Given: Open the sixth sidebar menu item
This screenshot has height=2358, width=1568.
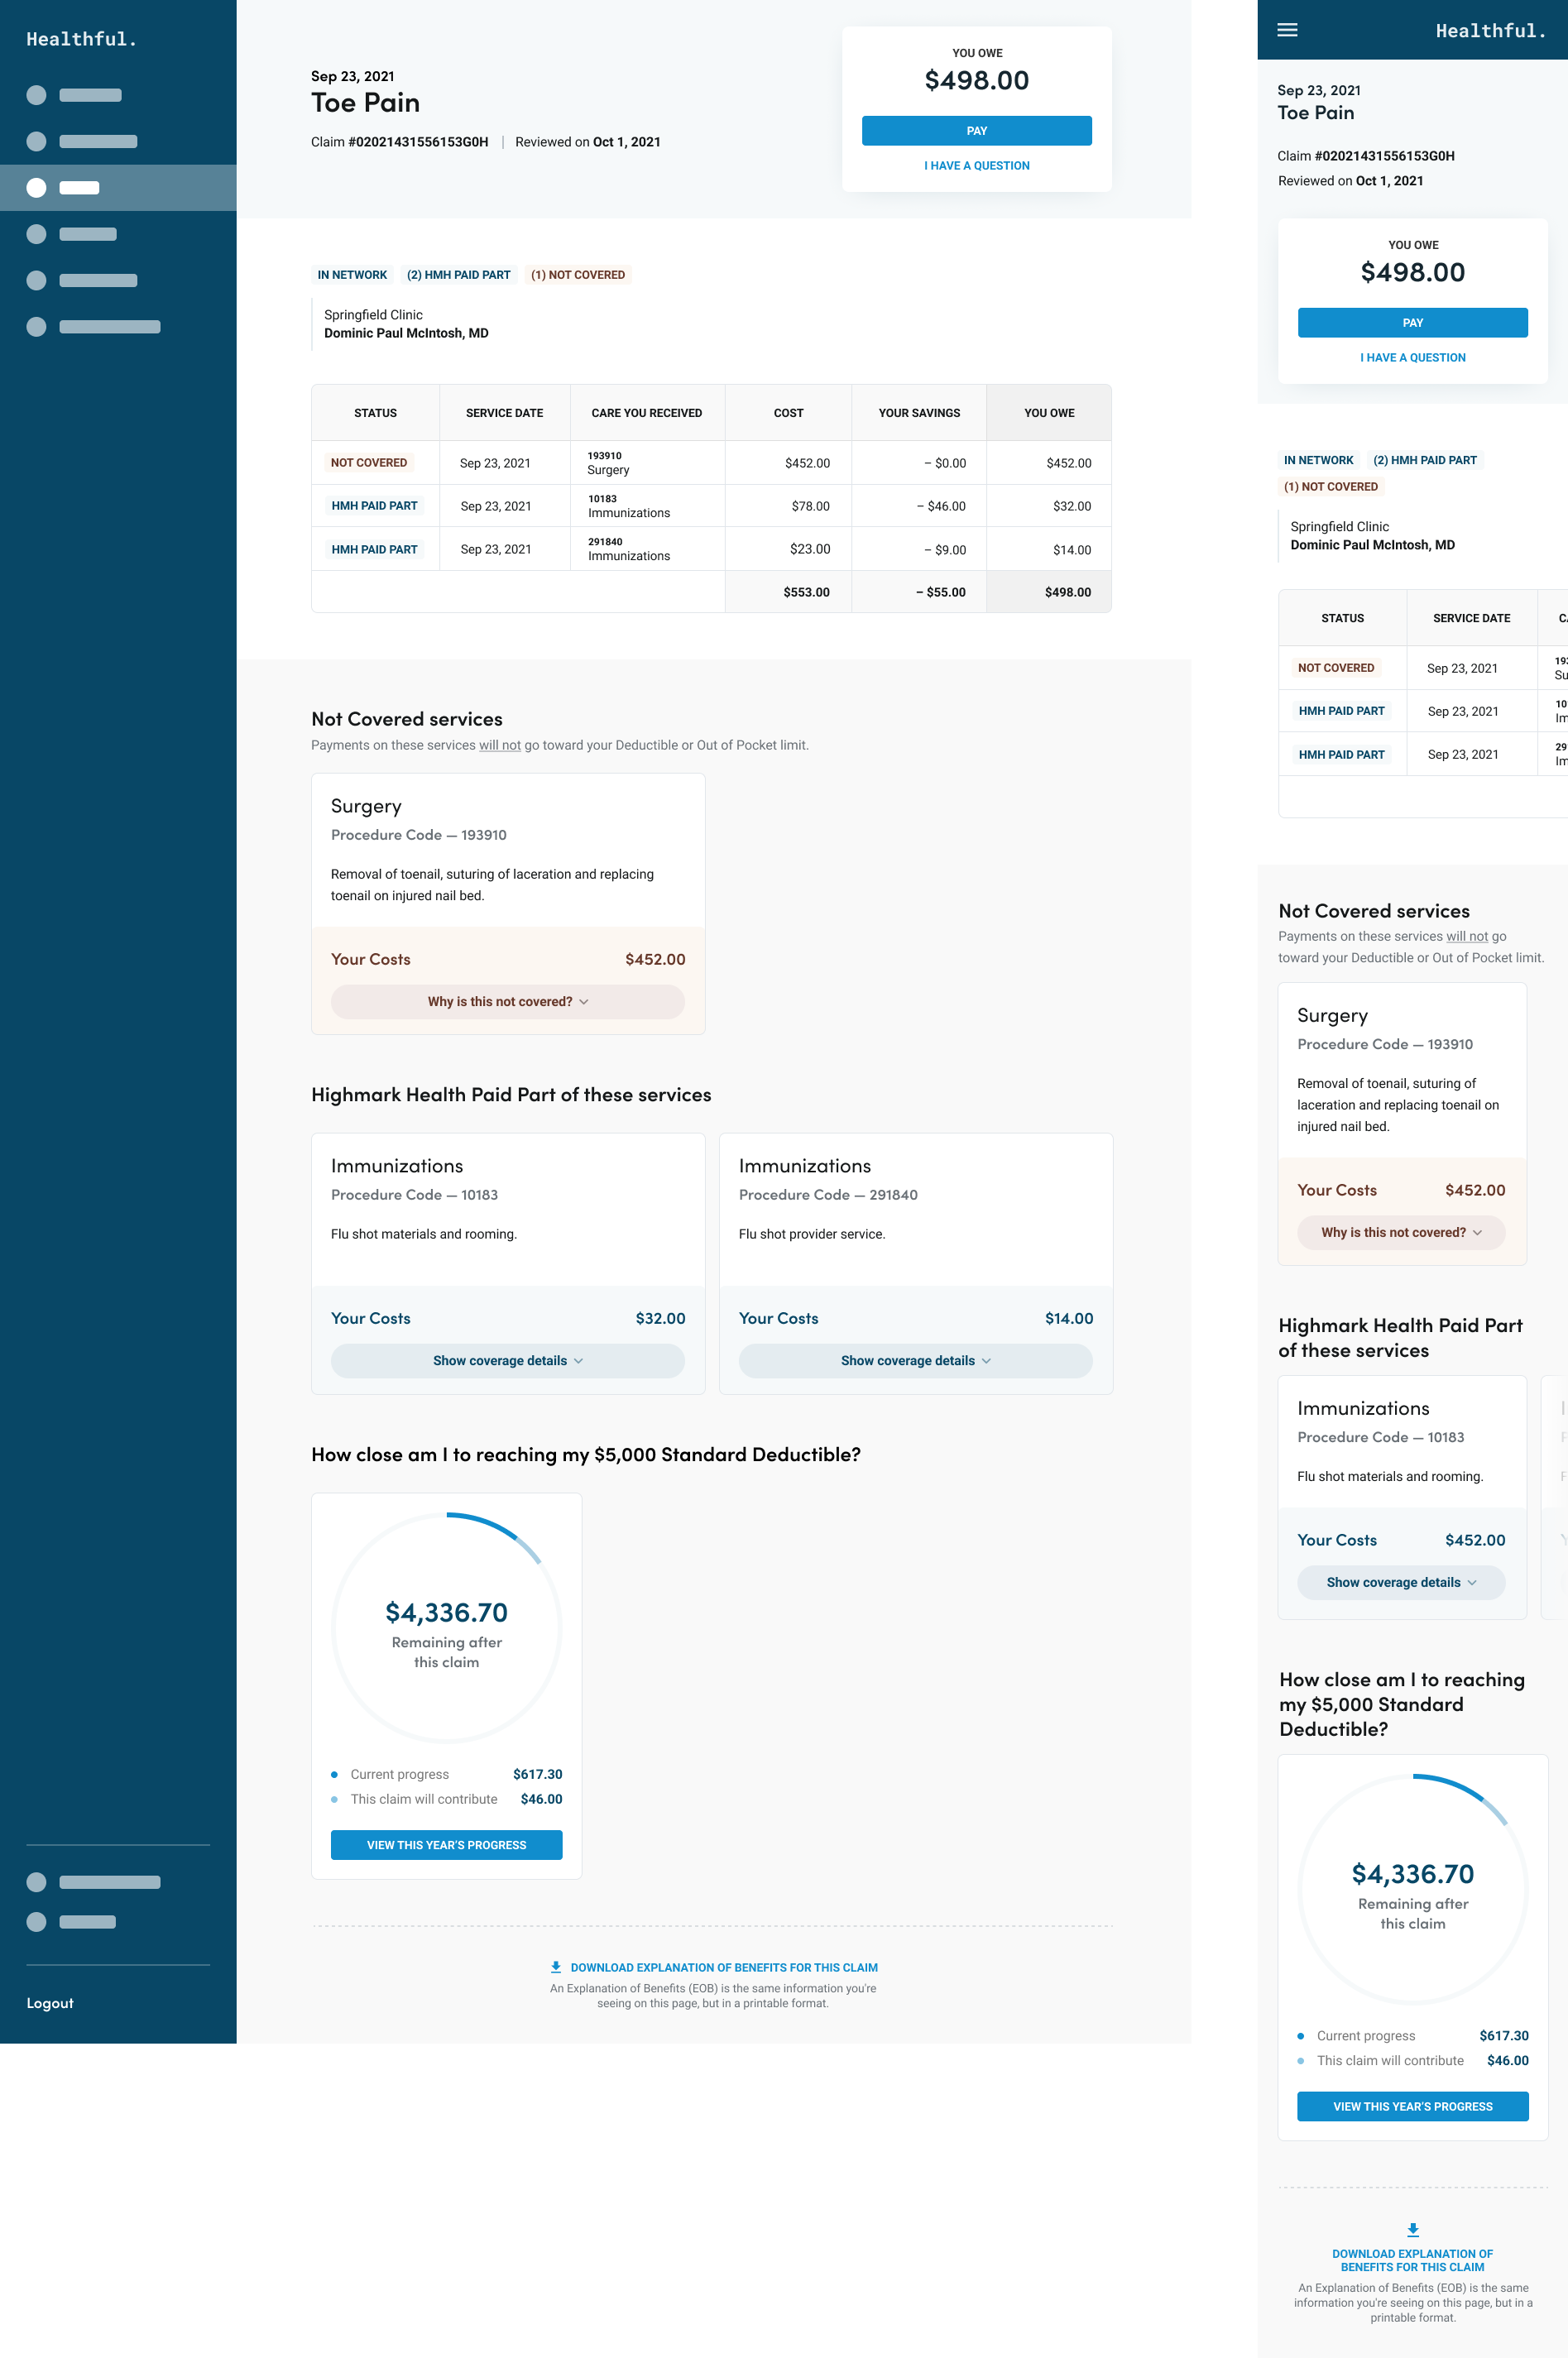Looking at the screenshot, I should point(118,326).
